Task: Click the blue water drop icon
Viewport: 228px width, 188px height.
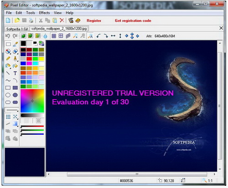Action: click(45, 36)
